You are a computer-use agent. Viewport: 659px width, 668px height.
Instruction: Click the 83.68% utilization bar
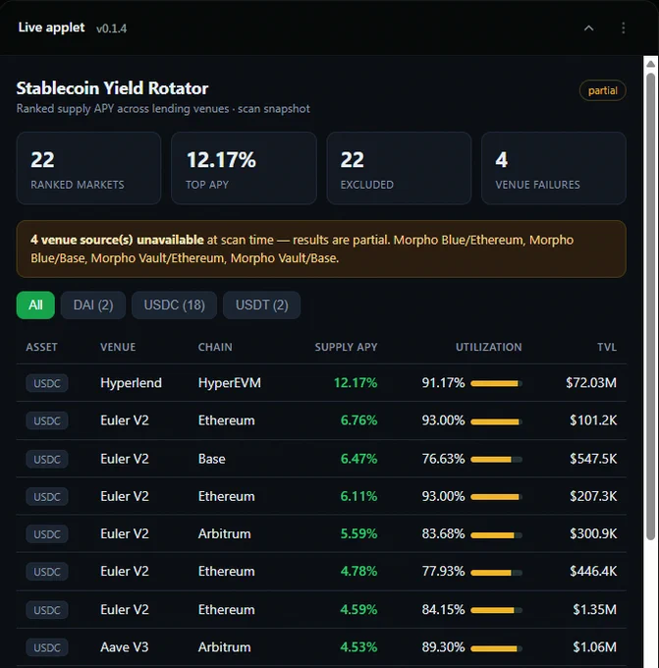[x=496, y=535]
